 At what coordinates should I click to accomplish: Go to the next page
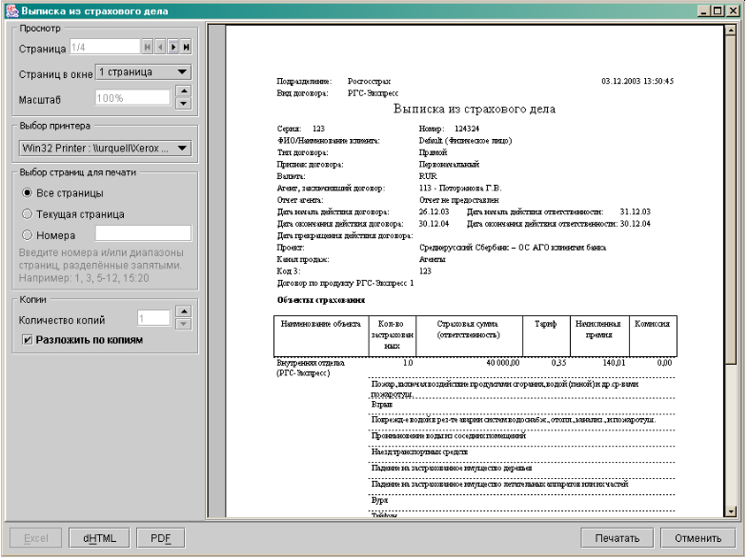(173, 48)
